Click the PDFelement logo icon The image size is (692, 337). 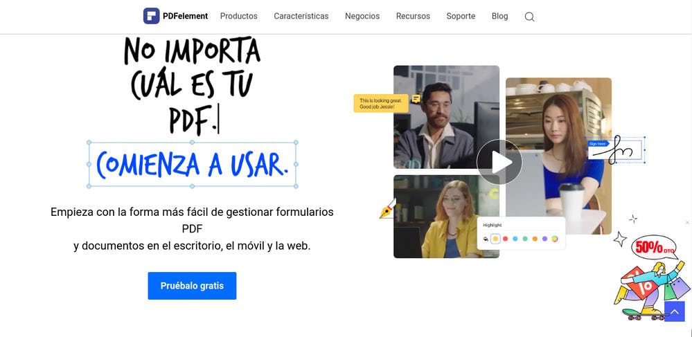click(x=151, y=16)
